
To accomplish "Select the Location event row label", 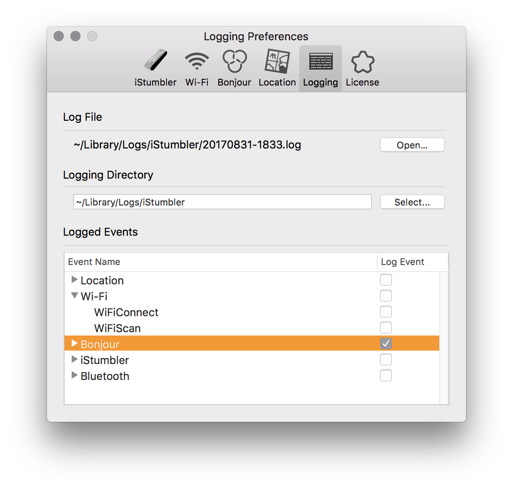I will pos(102,281).
